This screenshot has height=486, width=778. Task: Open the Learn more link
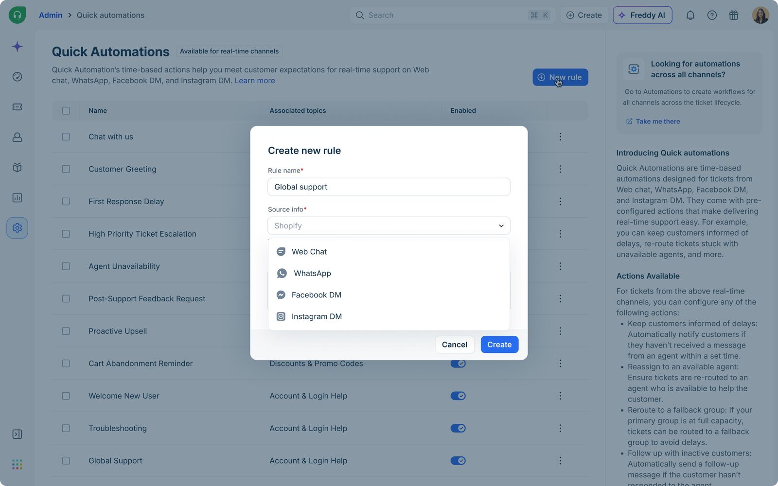click(255, 81)
